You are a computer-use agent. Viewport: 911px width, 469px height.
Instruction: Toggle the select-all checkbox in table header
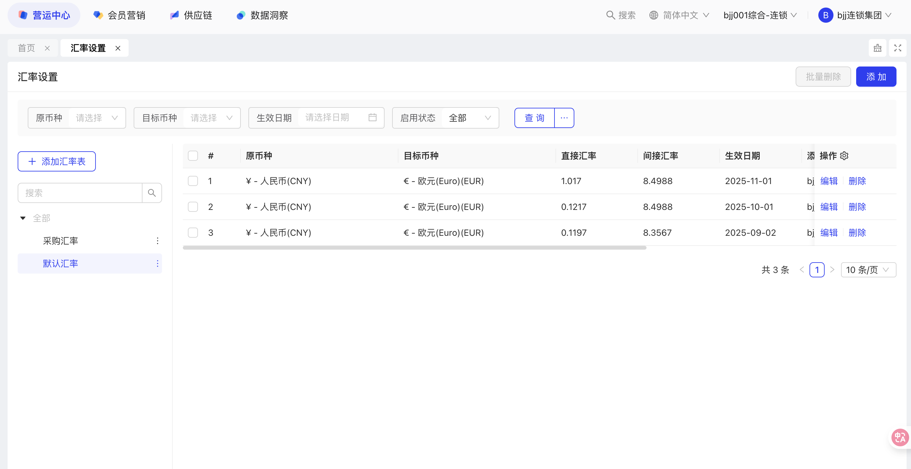193,156
